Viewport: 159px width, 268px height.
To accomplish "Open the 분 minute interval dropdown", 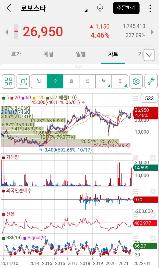I will (119, 81).
